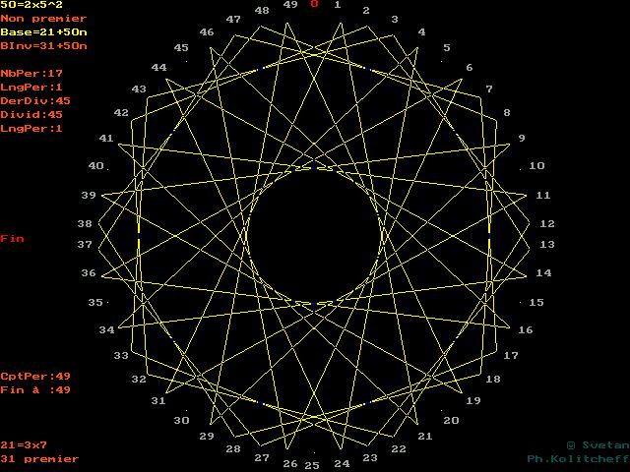
Task: Select point number 12 on the right side
Action: click(x=547, y=224)
